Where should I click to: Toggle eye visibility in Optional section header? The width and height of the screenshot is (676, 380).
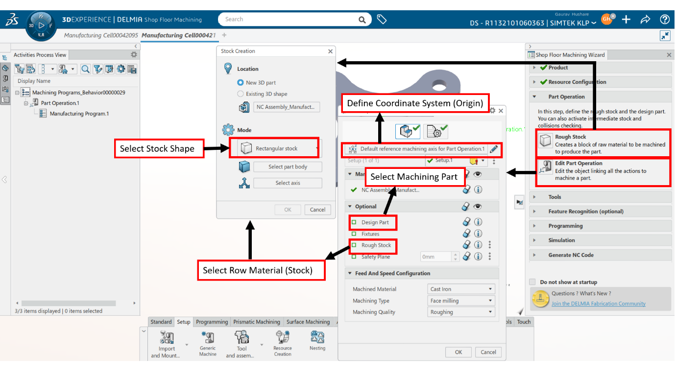pyautogui.click(x=478, y=207)
